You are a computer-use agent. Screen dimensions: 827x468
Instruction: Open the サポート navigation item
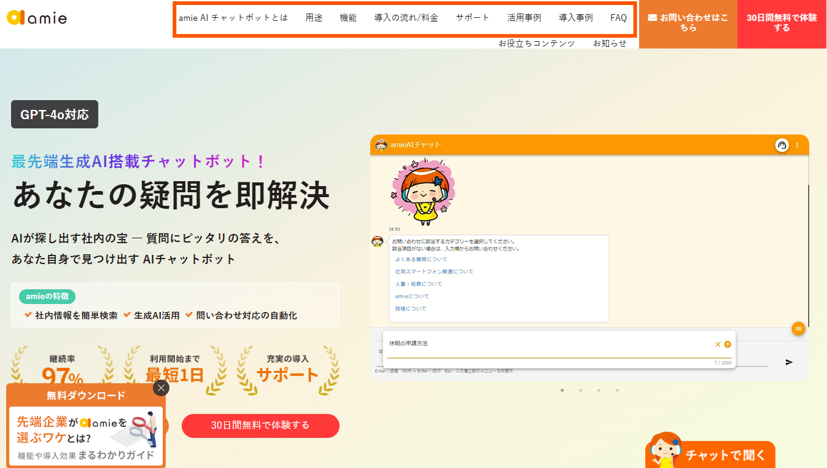(473, 18)
